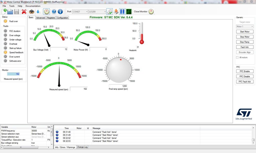
Task: Click the Close Monitor gauge icon
Action: click(151, 12)
